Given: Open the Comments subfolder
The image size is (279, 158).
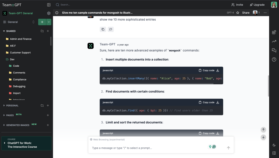Looking at the screenshot, I should coord(17,73).
